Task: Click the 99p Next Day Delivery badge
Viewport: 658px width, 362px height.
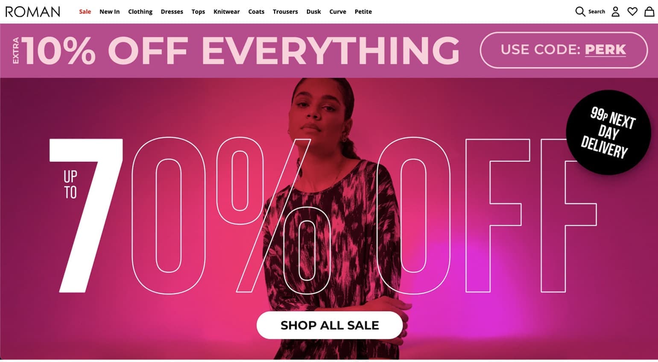Action: [608, 132]
